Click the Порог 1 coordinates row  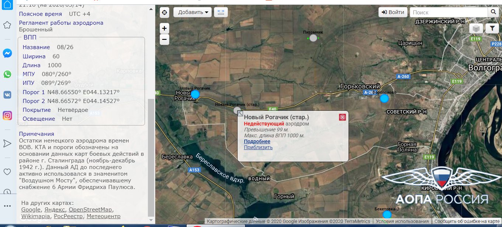(71, 92)
